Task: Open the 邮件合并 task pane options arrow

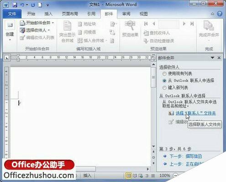Action: click(212, 58)
